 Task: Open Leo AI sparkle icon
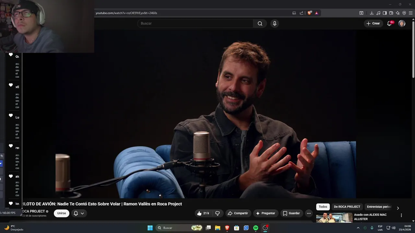pyautogui.click(x=397, y=13)
